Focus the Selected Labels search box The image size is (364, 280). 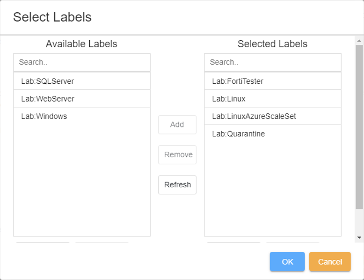tap(273, 62)
